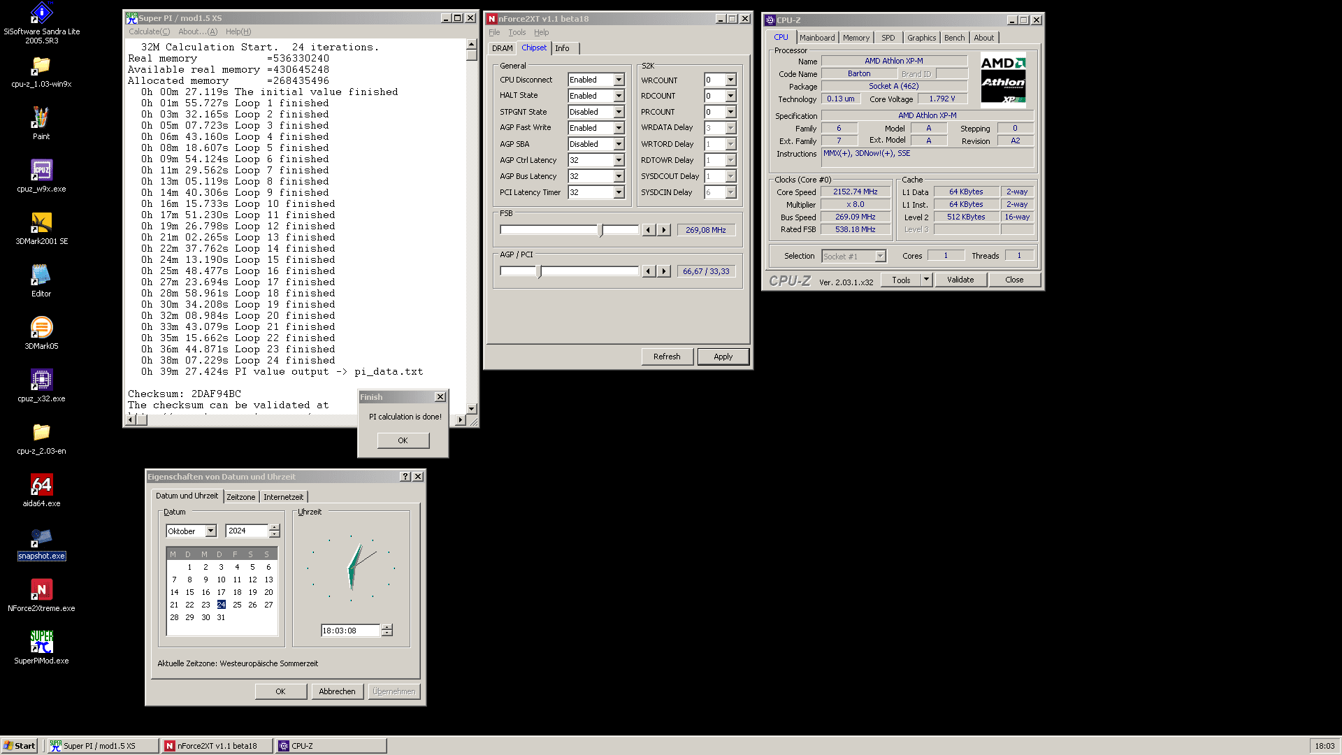This screenshot has width=1342, height=755.
Task: Open CPU Disconnect dropdown
Action: 619,80
